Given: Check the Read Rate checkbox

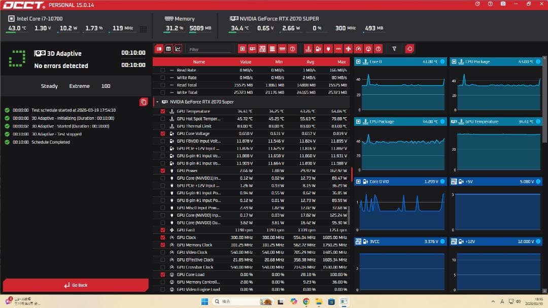Looking at the screenshot, I should [x=162, y=70].
